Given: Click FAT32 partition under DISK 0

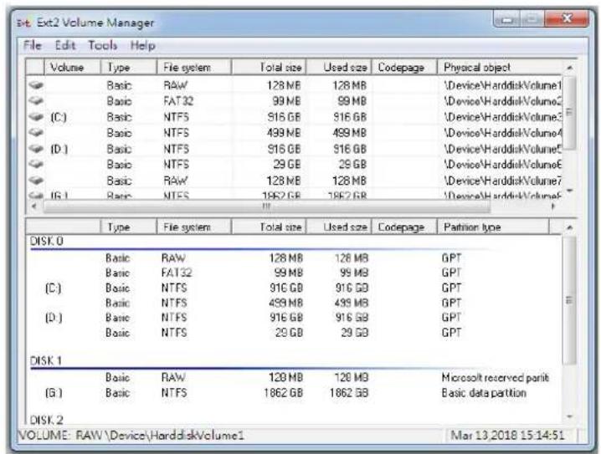Looking at the screenshot, I should pos(177,273).
